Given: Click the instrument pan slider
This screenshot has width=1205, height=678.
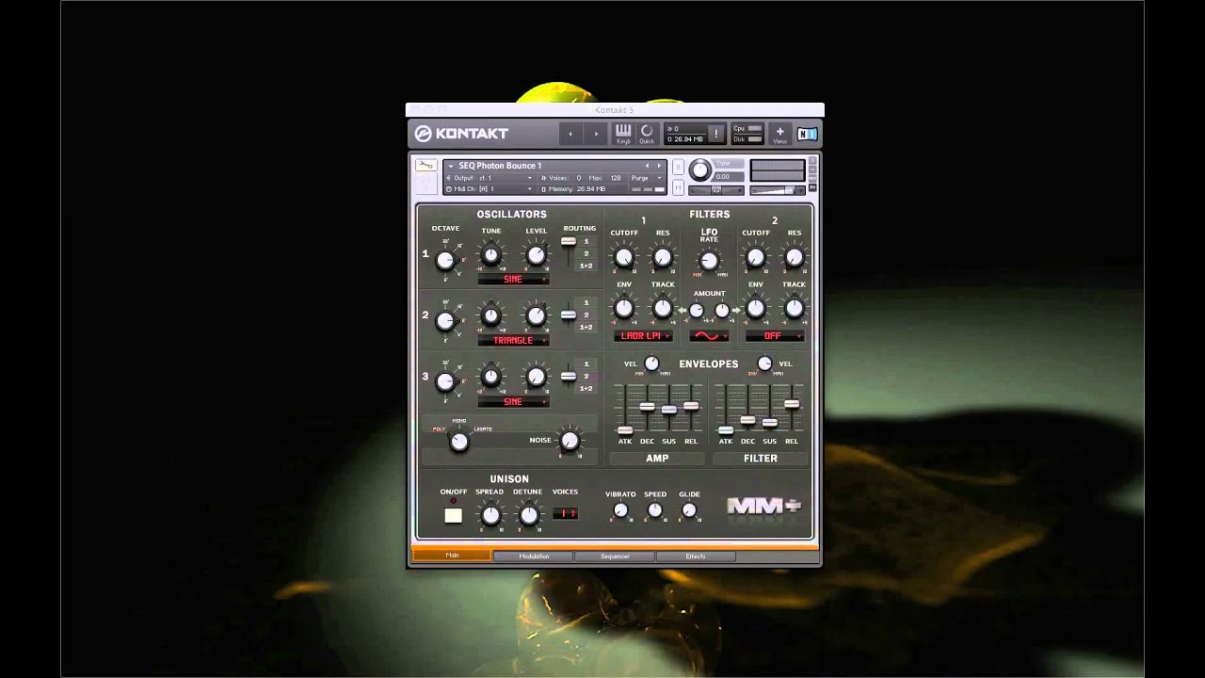Looking at the screenshot, I should tap(716, 189).
